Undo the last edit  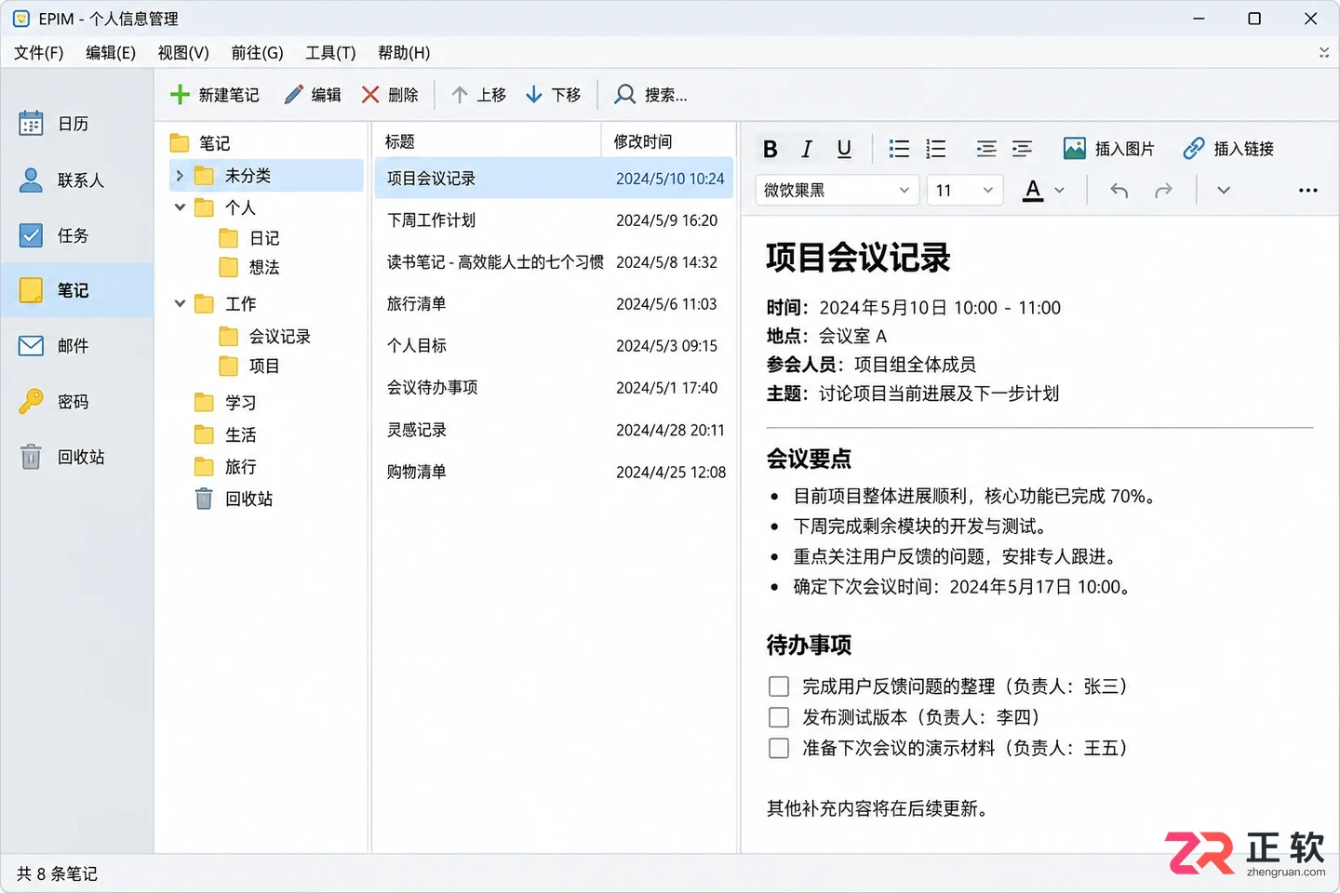pos(1119,190)
